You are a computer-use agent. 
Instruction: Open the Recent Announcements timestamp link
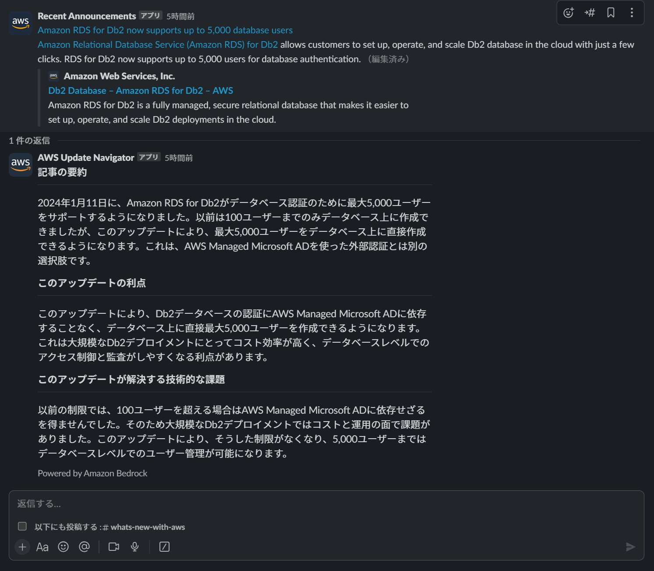180,15
